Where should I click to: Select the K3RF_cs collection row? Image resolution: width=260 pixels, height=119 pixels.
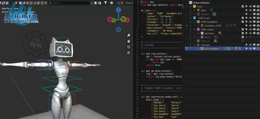pos(222,41)
